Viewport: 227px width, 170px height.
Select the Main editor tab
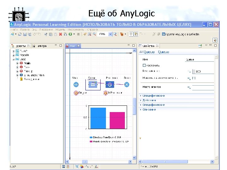(x=73, y=46)
